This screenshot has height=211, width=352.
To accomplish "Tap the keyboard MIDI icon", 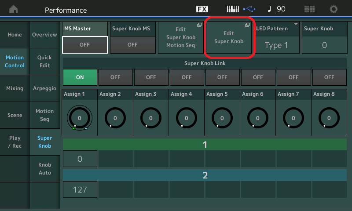I will [x=234, y=9].
